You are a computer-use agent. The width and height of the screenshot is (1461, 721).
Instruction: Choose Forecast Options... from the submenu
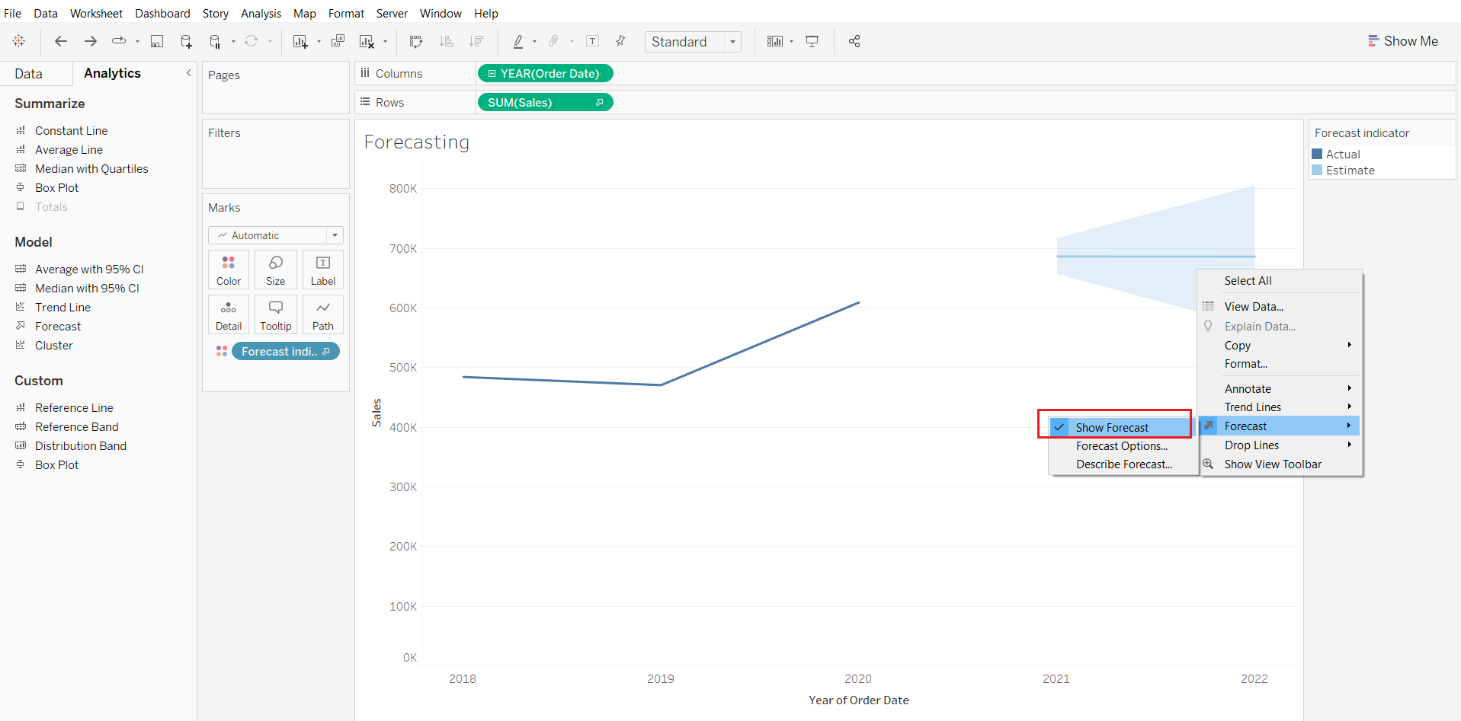pos(1122,446)
